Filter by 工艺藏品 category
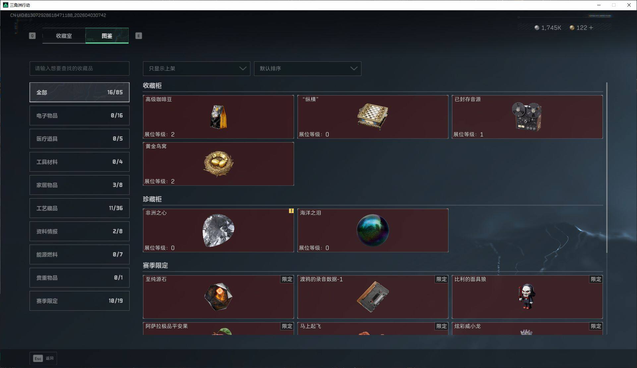 coord(80,208)
